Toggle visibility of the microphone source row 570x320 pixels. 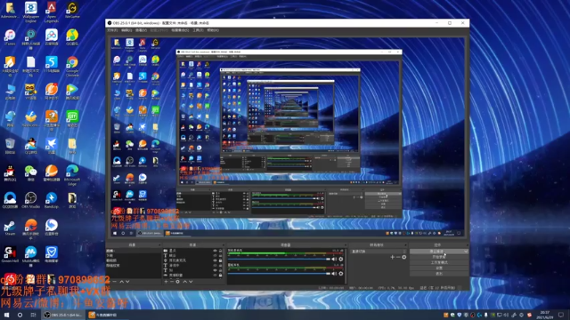(215, 260)
